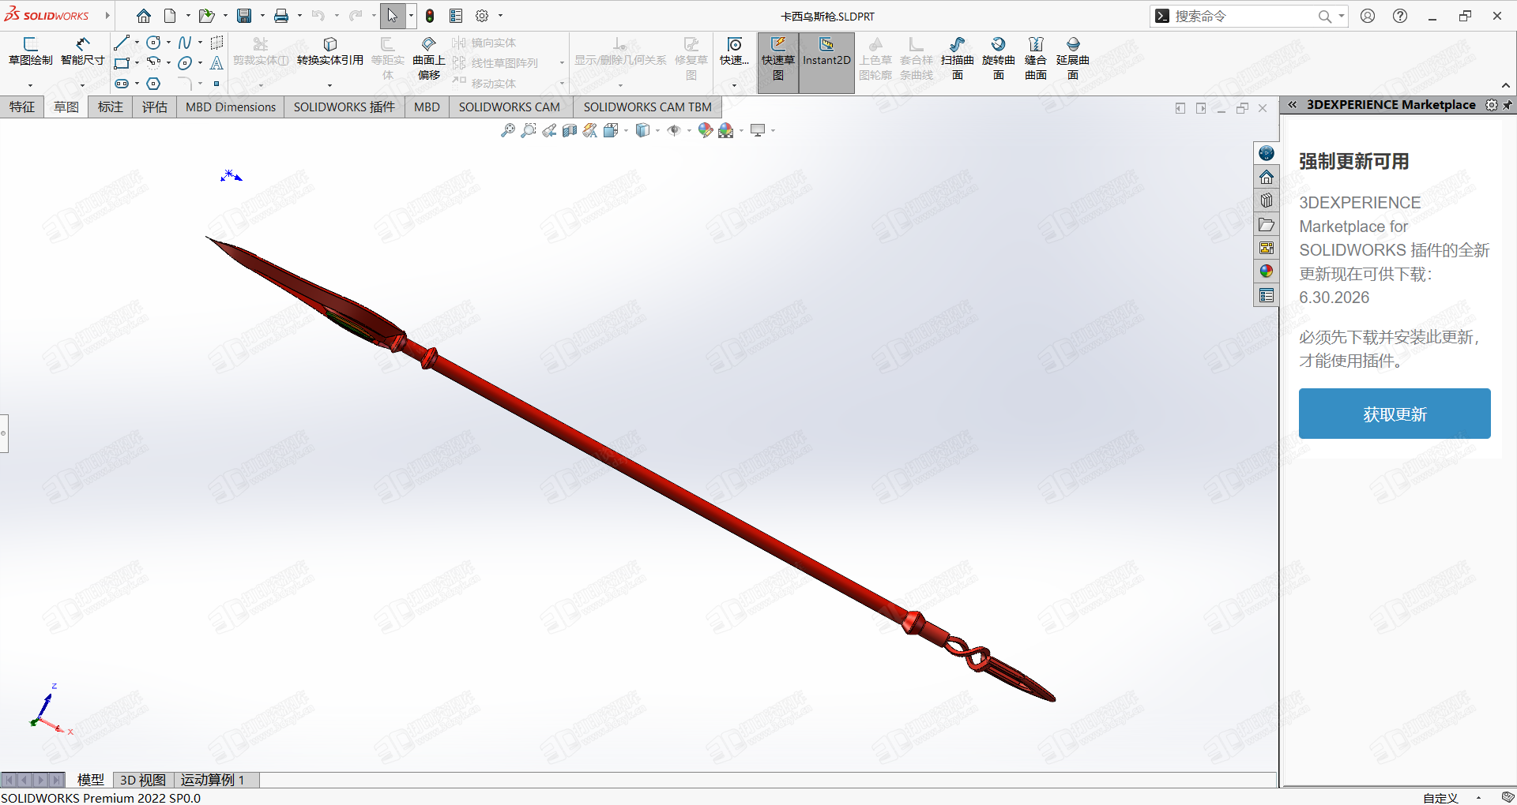The width and height of the screenshot is (1517, 805).
Task: Toggle the Section View icon
Action: point(570,130)
